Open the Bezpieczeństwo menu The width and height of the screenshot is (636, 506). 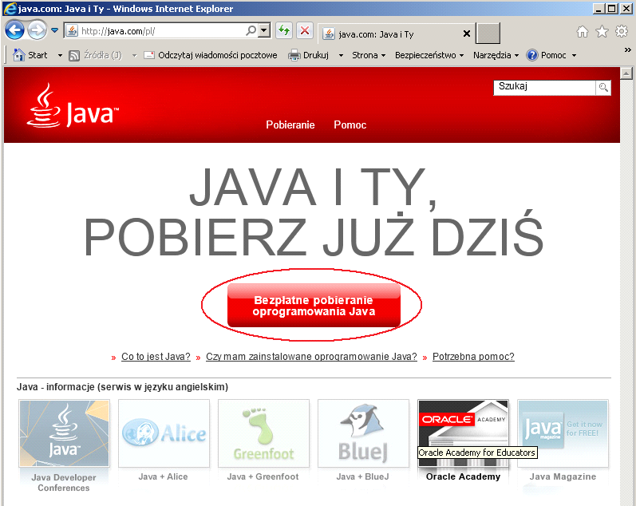(x=429, y=55)
